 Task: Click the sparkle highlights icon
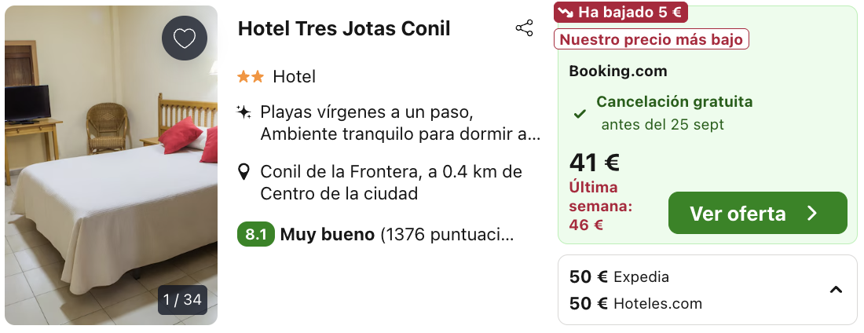click(244, 112)
